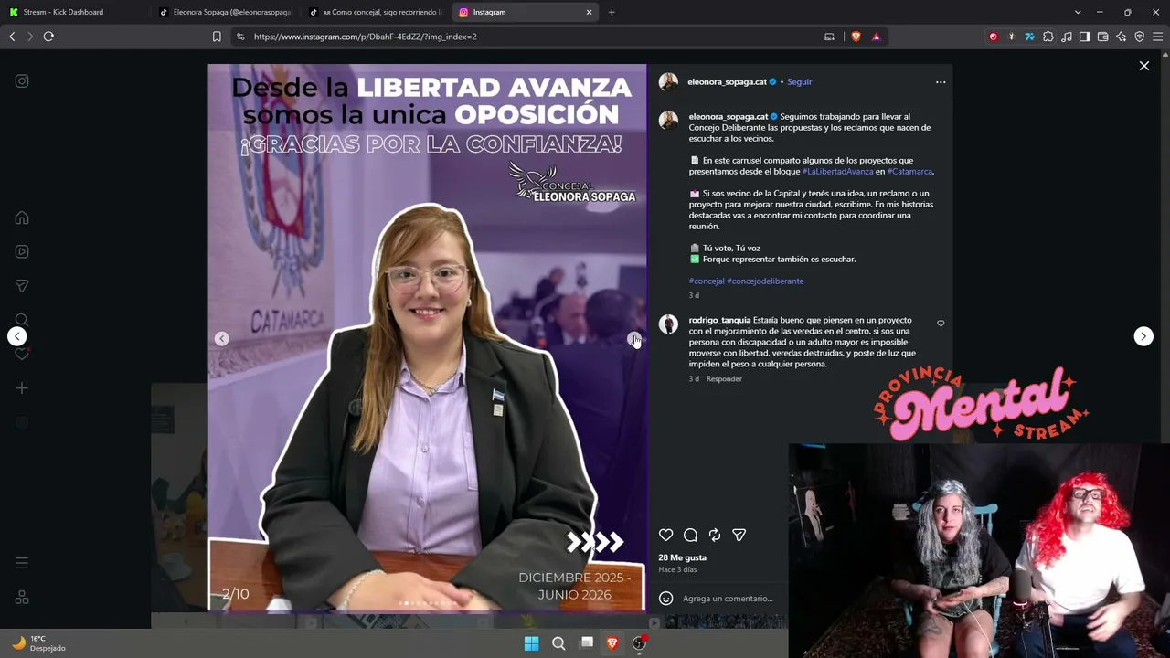Open Brave Shields lion icon

point(856,37)
